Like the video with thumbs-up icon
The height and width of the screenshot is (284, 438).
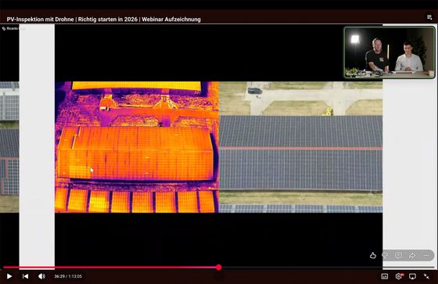click(372, 255)
